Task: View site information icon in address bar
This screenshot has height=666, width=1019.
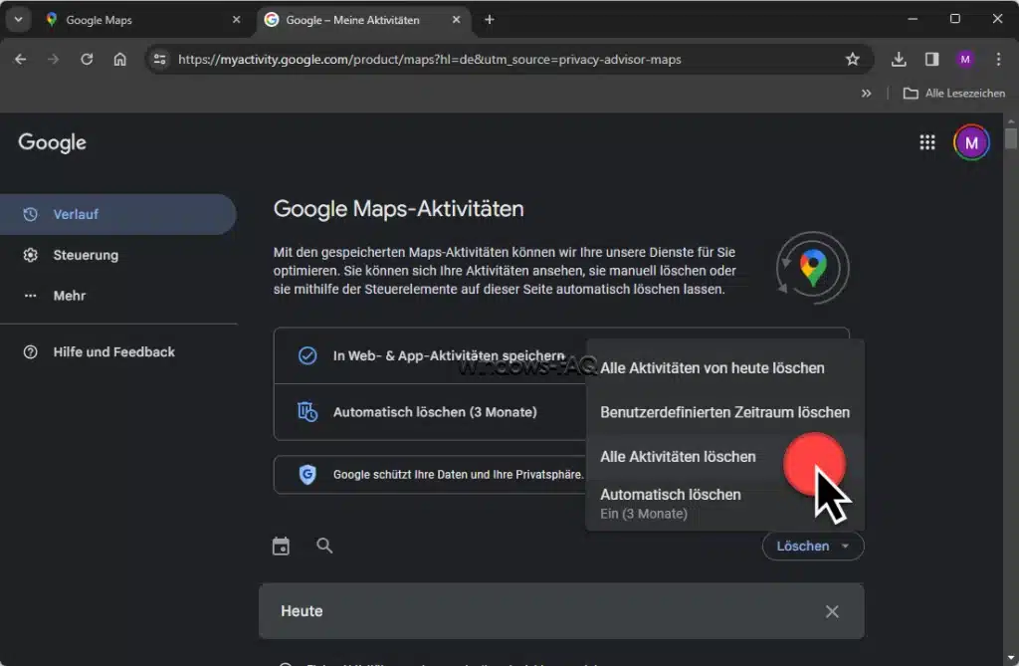Action: tap(159, 59)
